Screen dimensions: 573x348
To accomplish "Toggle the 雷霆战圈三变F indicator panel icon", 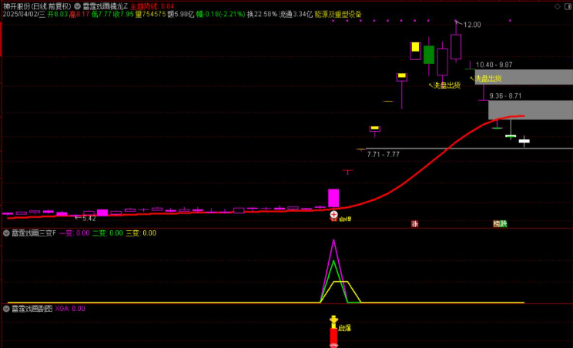I will pos(7,233).
